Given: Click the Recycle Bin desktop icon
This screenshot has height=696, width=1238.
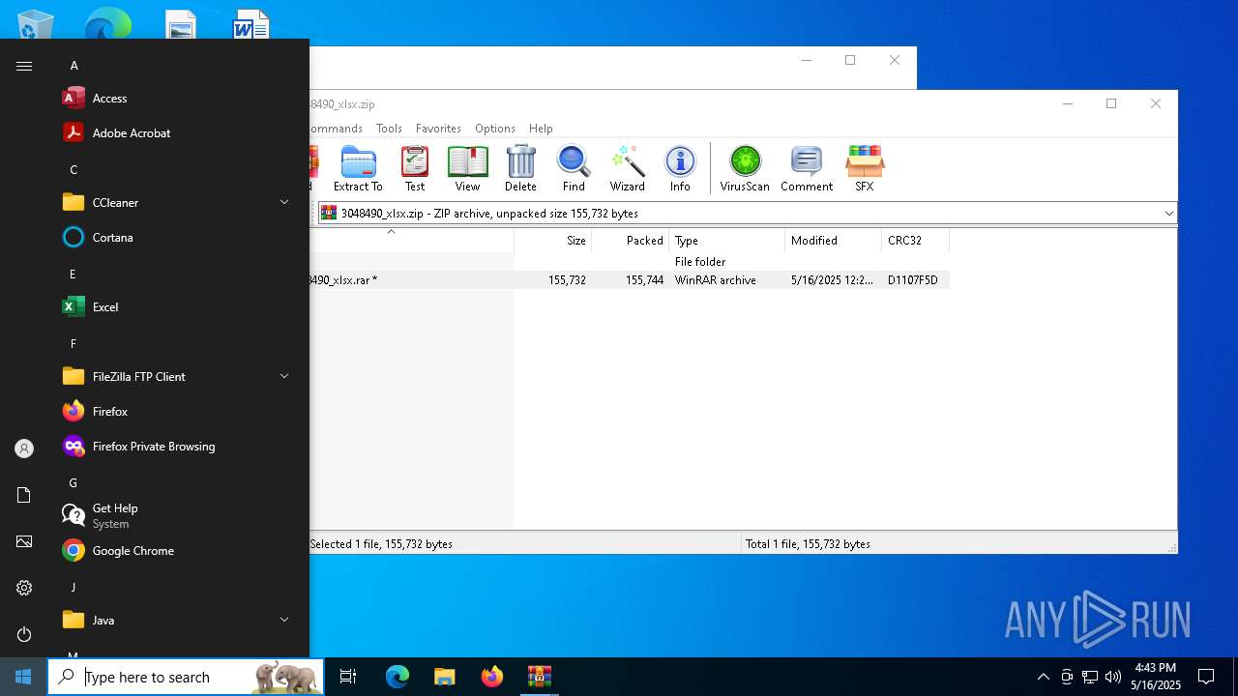Looking at the screenshot, I should click(36, 25).
